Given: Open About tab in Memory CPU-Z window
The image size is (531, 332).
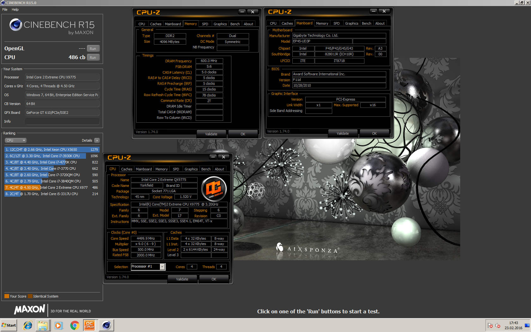Looking at the screenshot, I should tap(248, 24).
